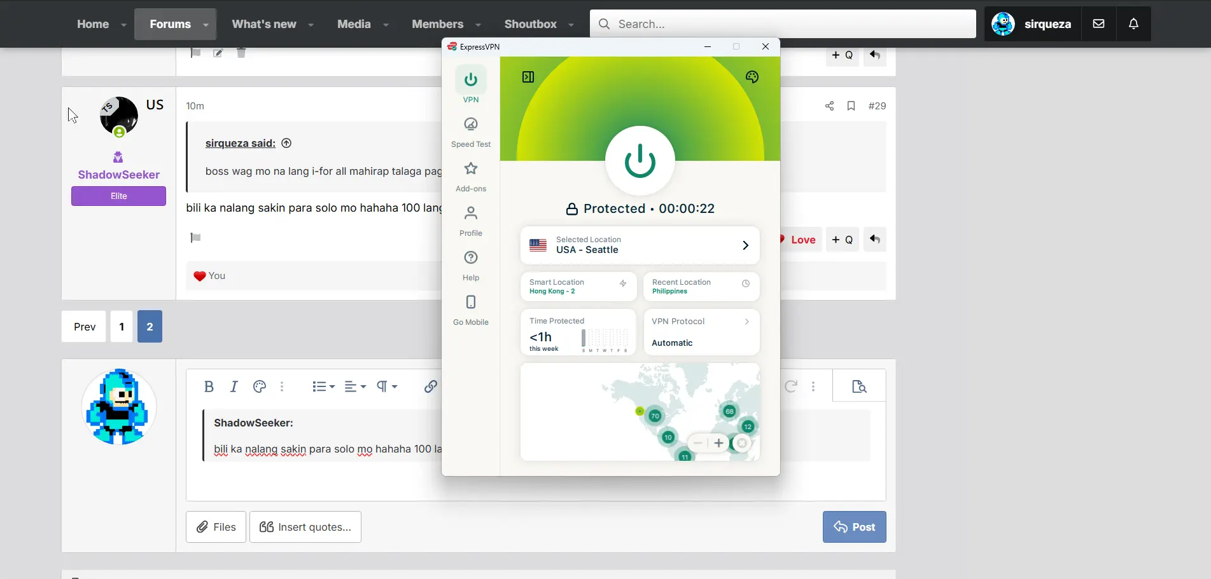Submit reply with the Post button
The width and height of the screenshot is (1211, 579).
pyautogui.click(x=854, y=527)
